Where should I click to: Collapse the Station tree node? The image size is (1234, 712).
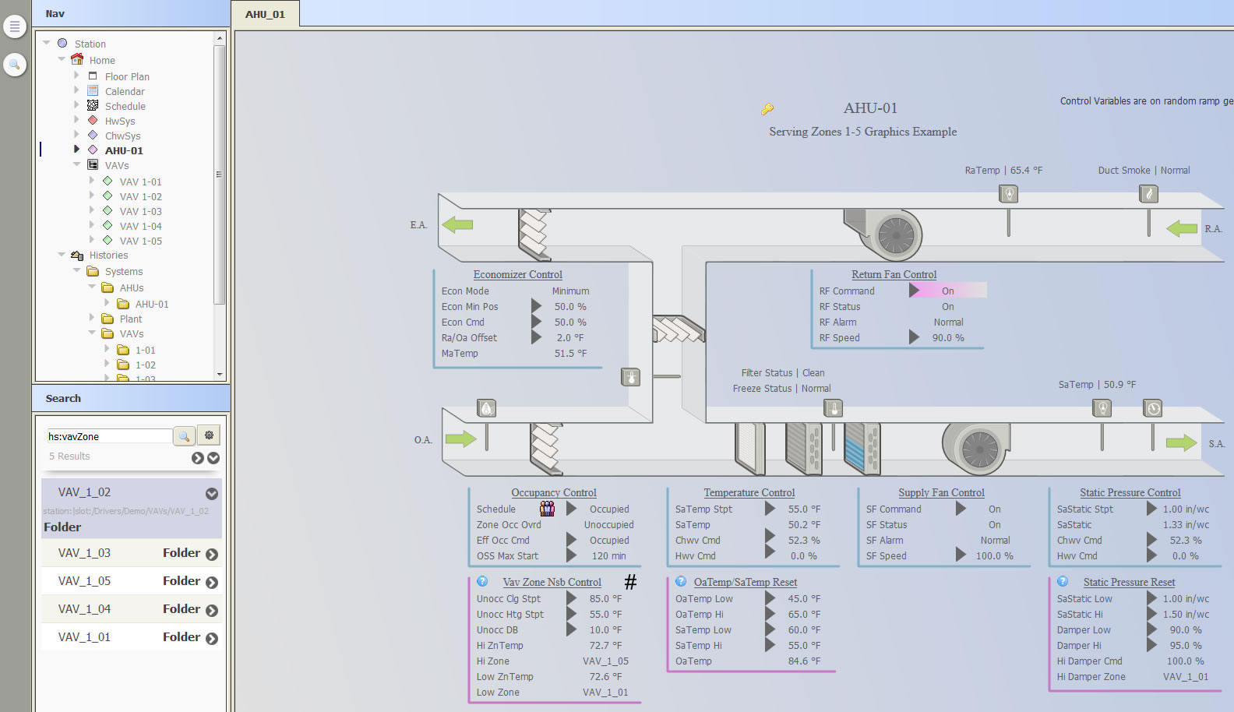click(46, 43)
